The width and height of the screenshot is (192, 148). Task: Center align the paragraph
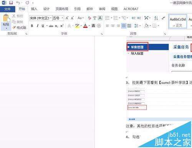113,26
